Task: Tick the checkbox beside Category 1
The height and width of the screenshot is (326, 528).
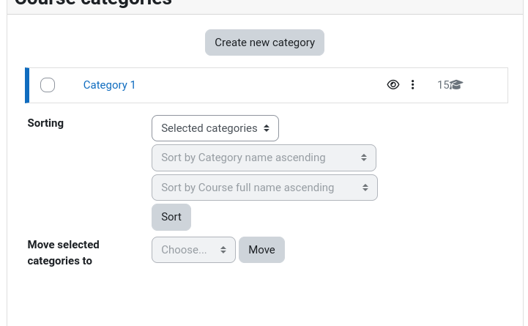Action: 48,85
